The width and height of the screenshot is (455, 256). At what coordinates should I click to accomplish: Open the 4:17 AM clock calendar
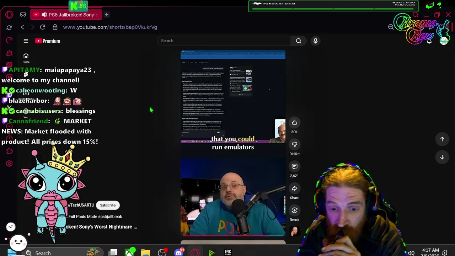tap(430, 252)
